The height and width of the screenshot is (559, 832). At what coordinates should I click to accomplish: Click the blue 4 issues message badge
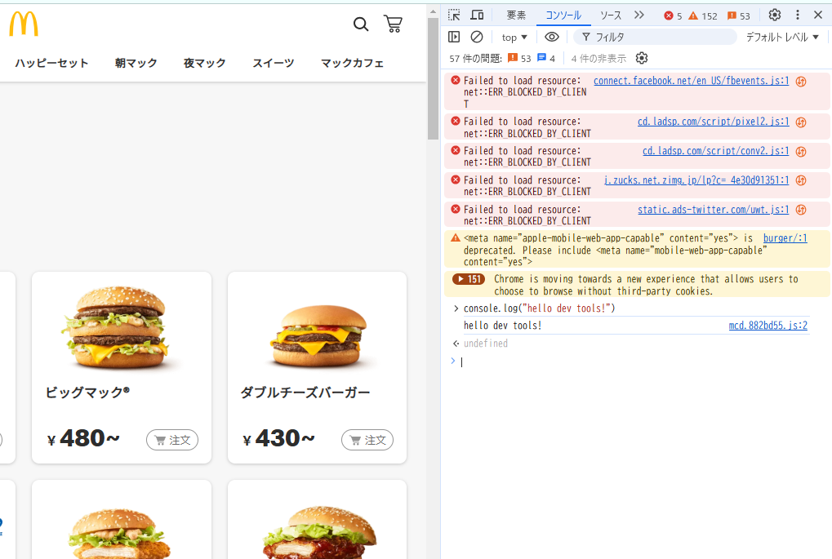(546, 58)
